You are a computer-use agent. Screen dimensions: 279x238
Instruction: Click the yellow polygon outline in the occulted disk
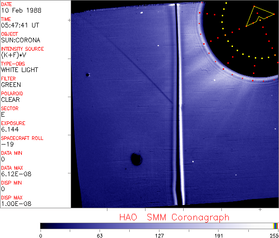tap(260, 16)
